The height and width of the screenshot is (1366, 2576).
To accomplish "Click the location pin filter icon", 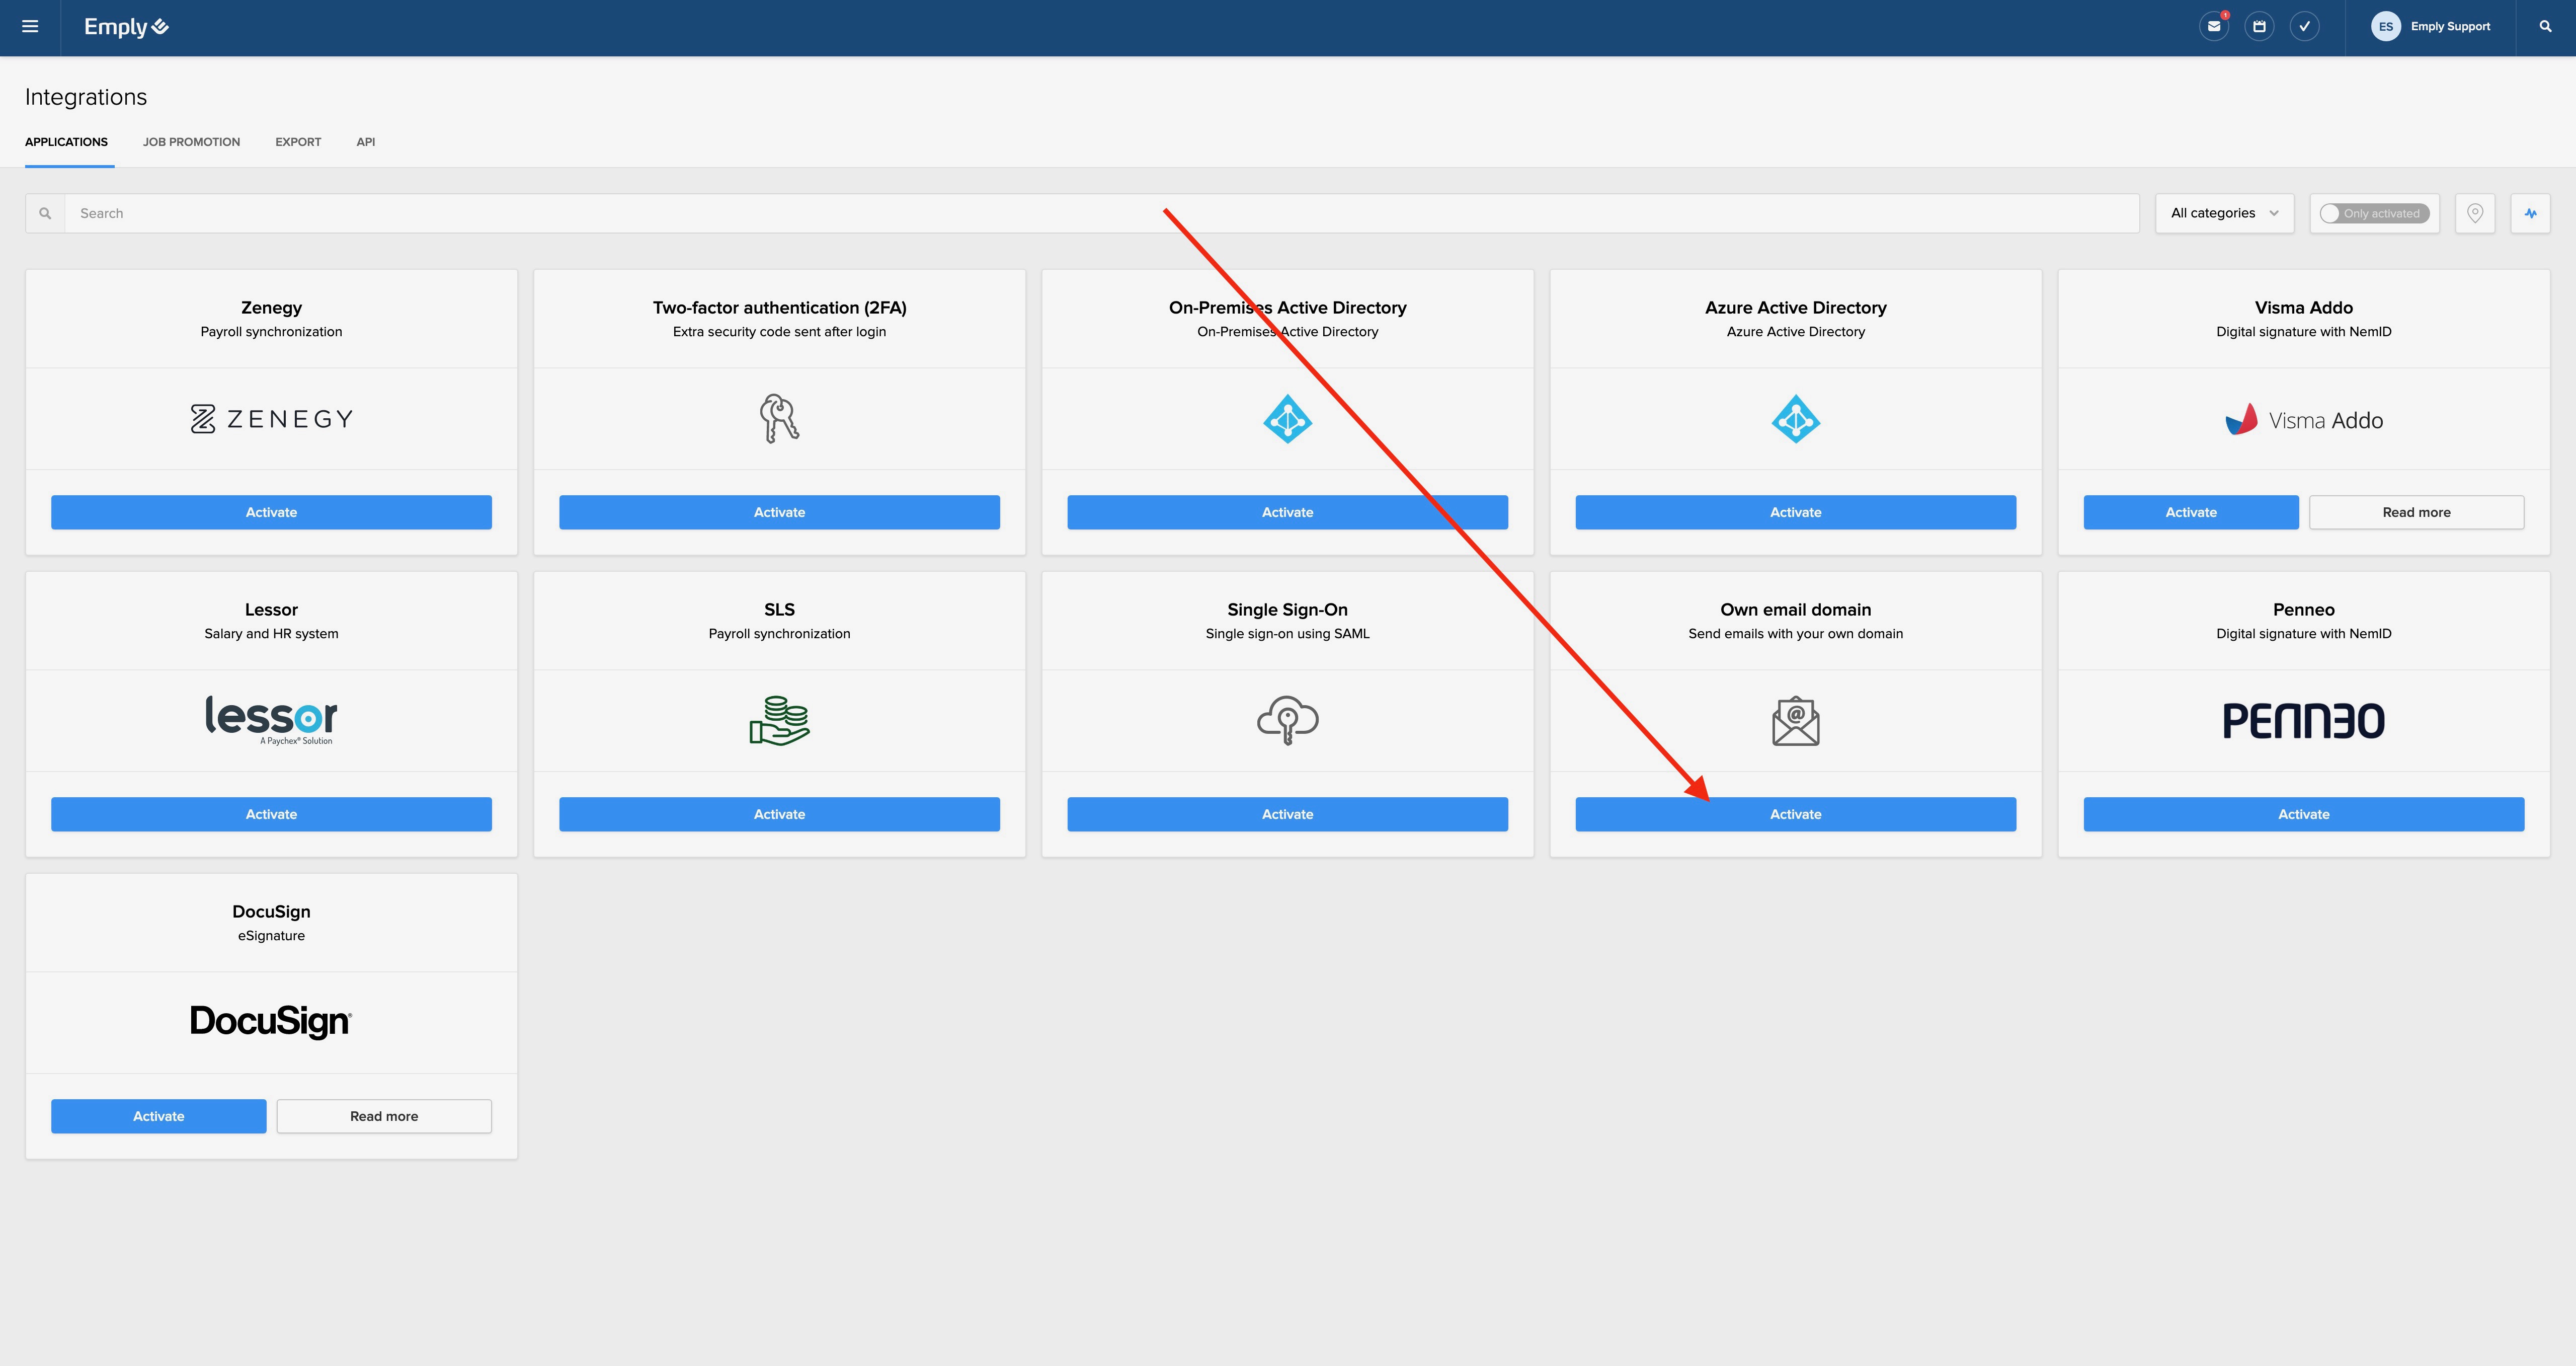I will 2475,213.
